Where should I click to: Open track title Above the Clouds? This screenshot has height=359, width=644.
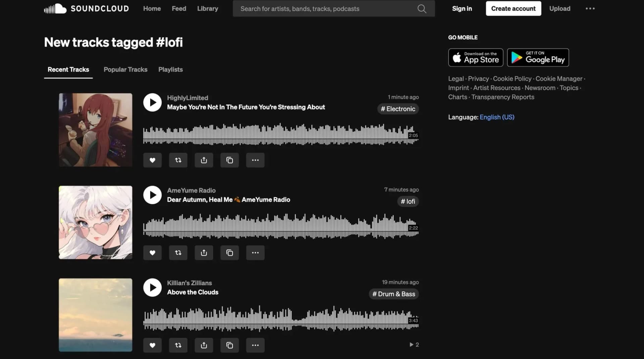coord(193,292)
